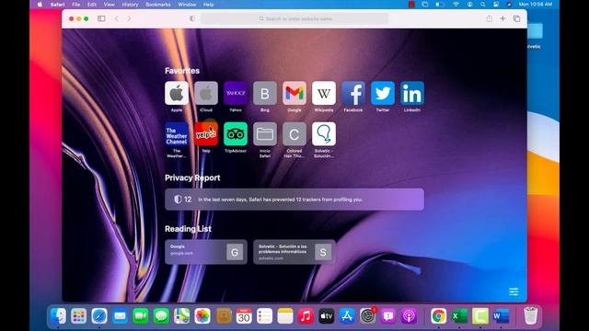Open App Store from the Dock
This screenshot has width=589, height=331.
click(x=347, y=316)
